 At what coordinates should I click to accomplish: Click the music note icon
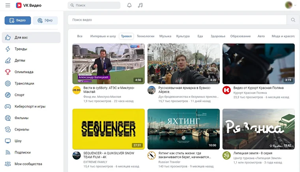pyautogui.click(x=141, y=5)
